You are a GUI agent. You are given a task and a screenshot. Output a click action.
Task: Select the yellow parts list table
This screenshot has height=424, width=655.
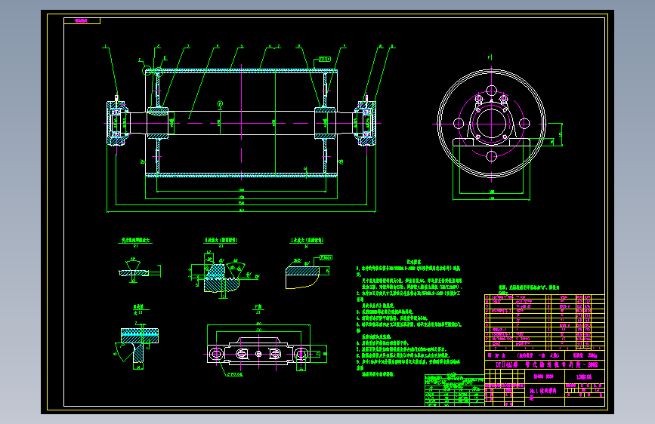pos(545,322)
